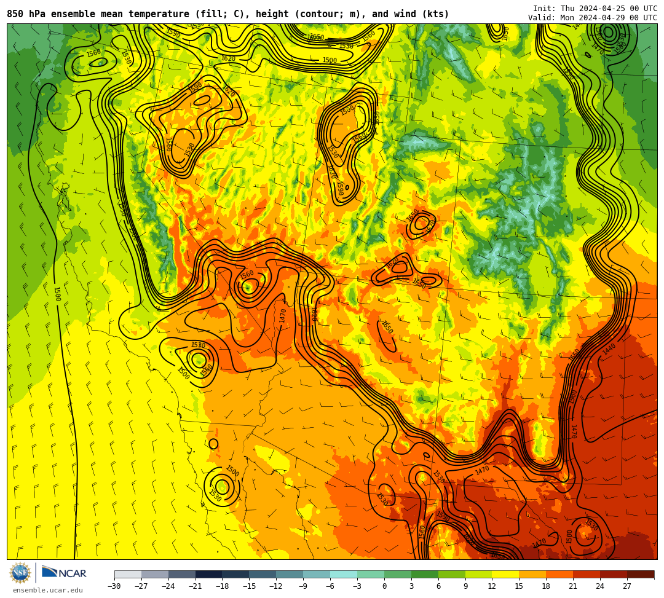
Task: Click the 21 colorbar tick label
Action: point(574,586)
